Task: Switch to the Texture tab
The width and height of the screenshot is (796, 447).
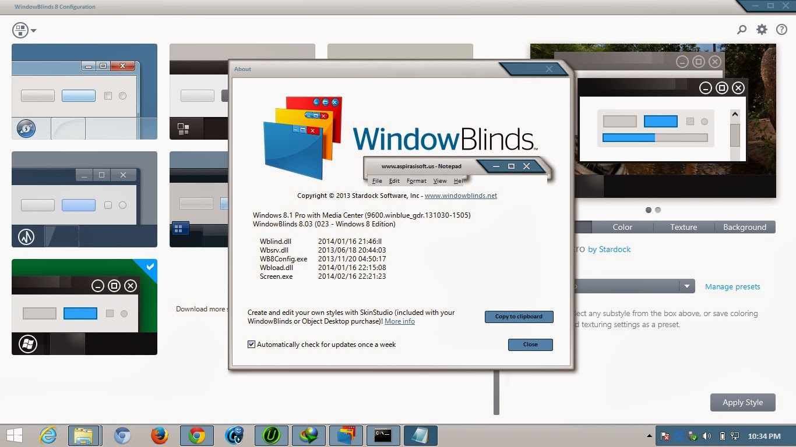Action: (682, 227)
